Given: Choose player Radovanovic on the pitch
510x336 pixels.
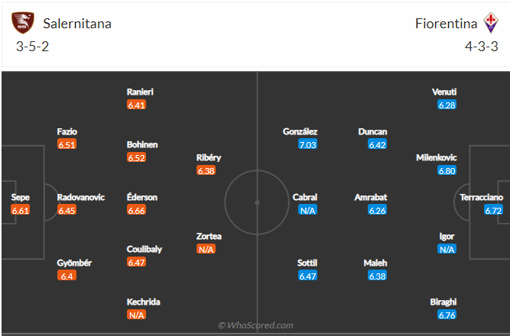Looking at the screenshot, I should pyautogui.click(x=80, y=197).
